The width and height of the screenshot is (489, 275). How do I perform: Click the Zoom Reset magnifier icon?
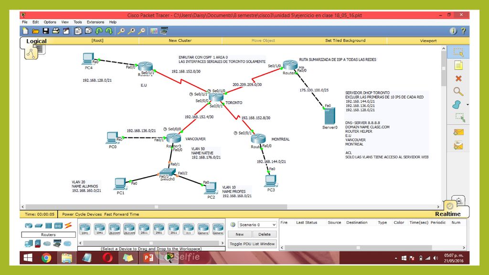(x=131, y=31)
